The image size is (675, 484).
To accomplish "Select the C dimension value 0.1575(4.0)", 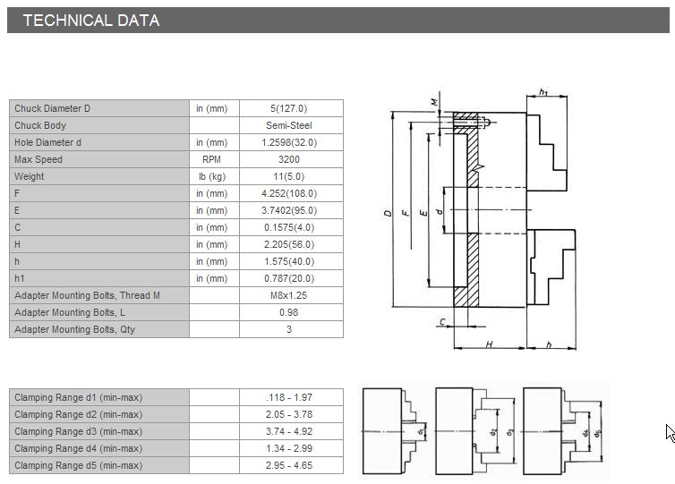I will click(289, 227).
